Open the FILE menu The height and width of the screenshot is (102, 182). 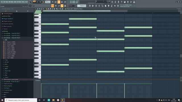tap(2, 2)
